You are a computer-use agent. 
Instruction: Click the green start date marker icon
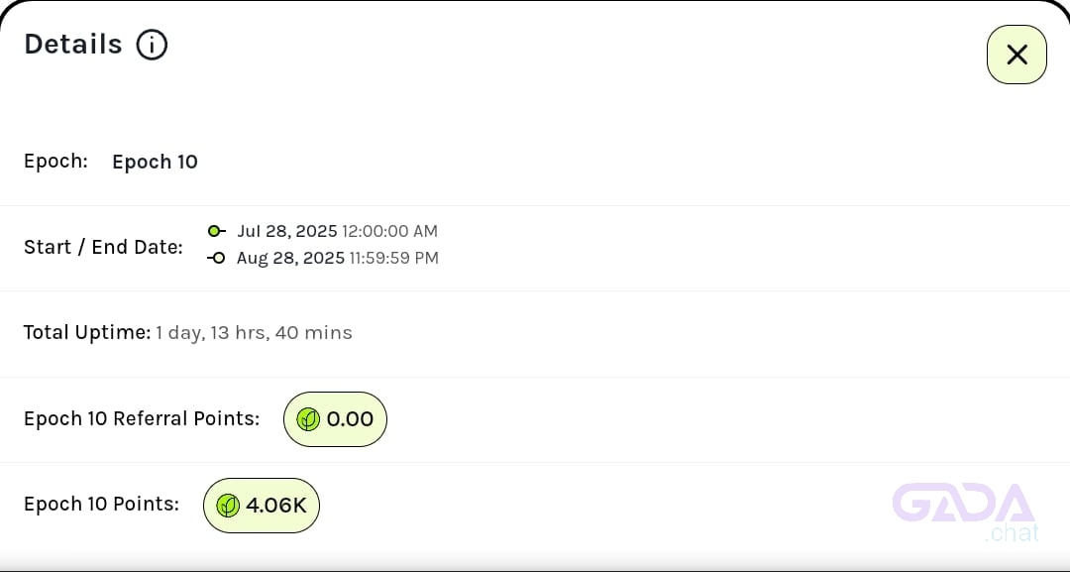point(216,231)
